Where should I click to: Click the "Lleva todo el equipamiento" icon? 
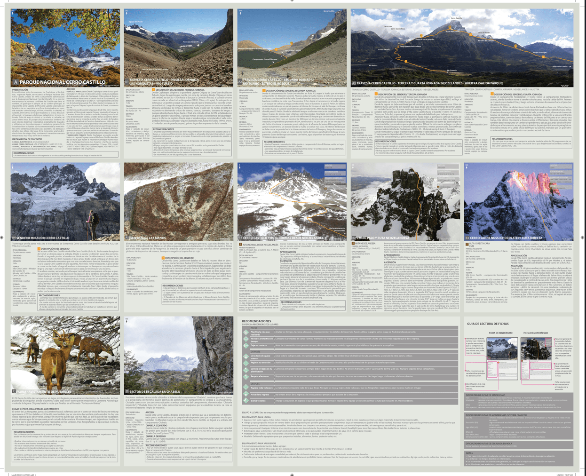[245, 357]
